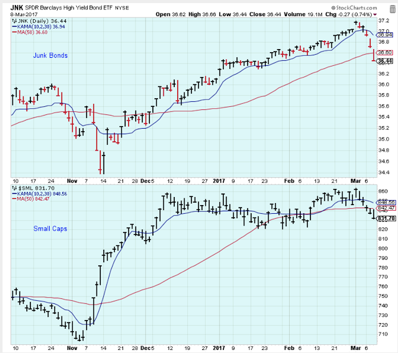Click the KAMA(10,2,30) 36.94 legend entry
Image resolution: width=398 pixels, height=353 pixels.
(39, 27)
